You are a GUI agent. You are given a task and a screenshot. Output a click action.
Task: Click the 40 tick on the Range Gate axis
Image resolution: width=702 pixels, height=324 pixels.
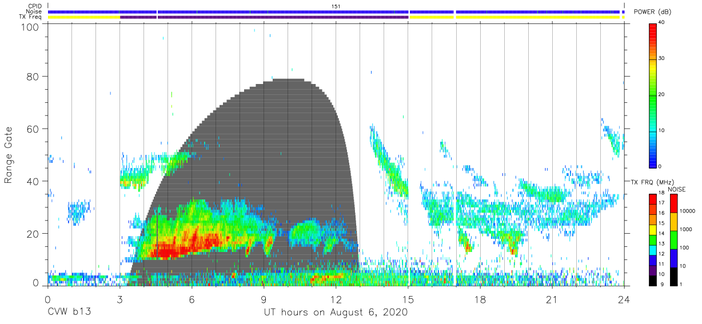click(33, 182)
